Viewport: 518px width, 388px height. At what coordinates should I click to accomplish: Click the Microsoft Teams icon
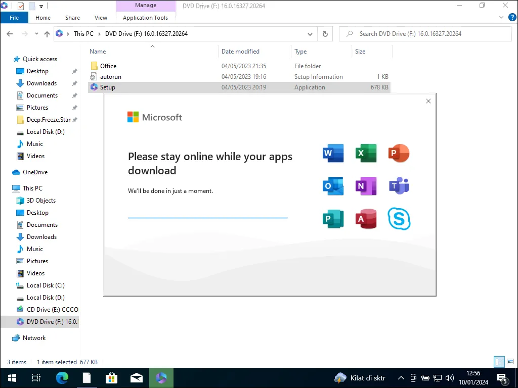399,186
